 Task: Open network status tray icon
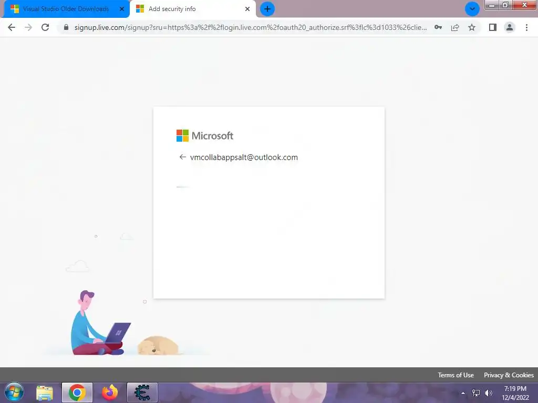476,393
